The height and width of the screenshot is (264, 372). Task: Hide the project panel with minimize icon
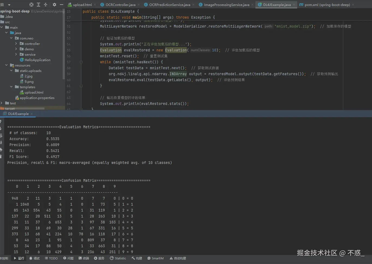pos(62,5)
